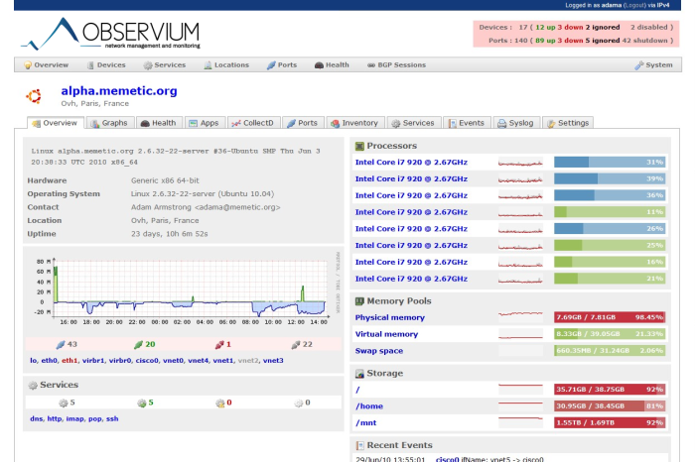Click the green services-up gear icon

[x=142, y=403]
